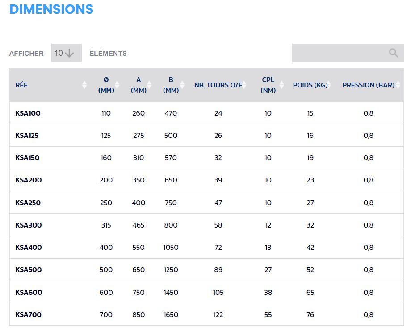Click sort arrows for CPL (NM) column
411x331 pixels.
tap(281, 85)
